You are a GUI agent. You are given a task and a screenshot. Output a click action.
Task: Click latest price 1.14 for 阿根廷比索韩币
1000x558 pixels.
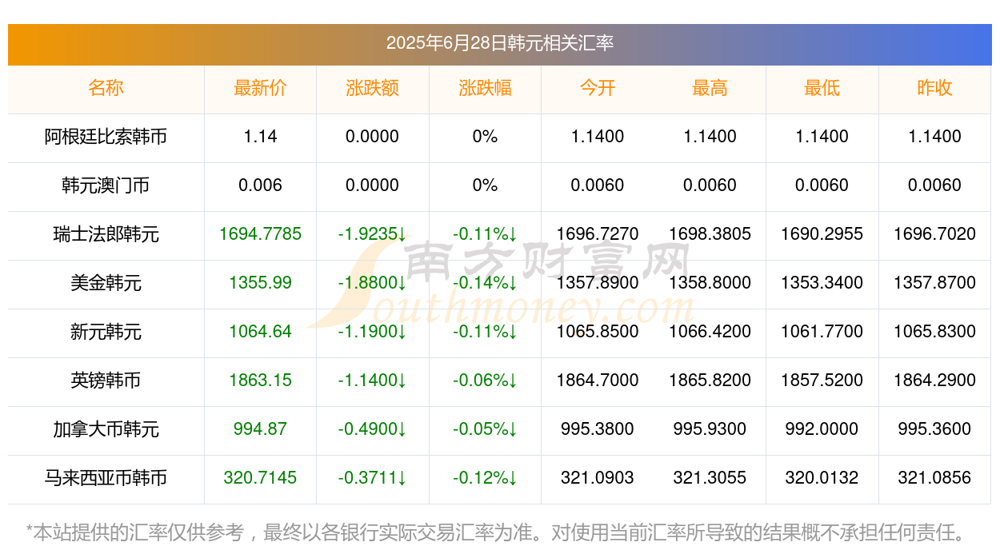pos(260,137)
